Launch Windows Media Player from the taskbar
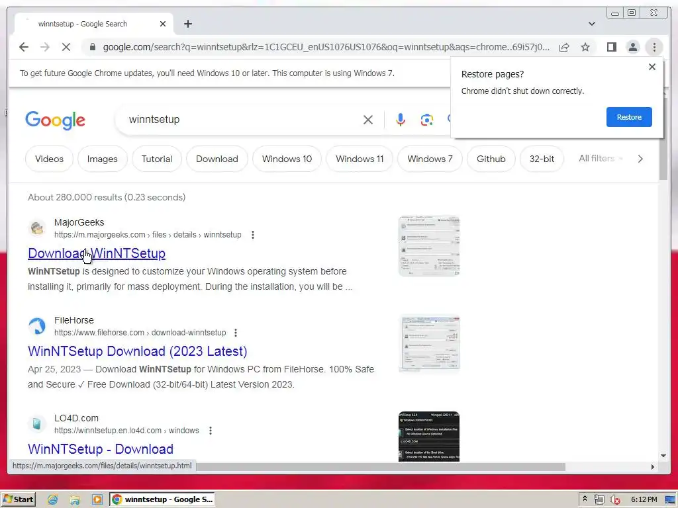This screenshot has width=678, height=508. (x=97, y=500)
